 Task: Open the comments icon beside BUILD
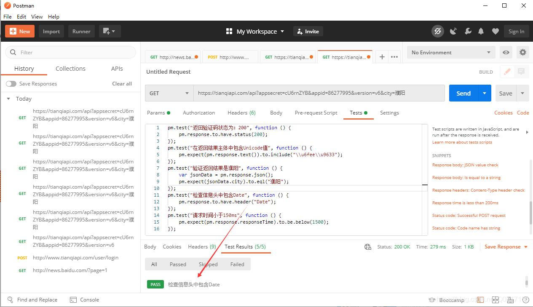coord(521,72)
